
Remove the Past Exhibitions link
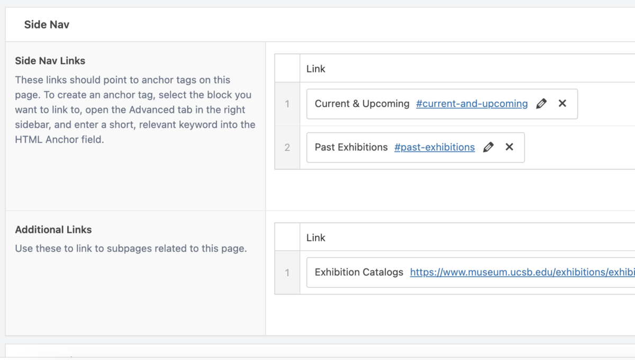click(x=510, y=147)
